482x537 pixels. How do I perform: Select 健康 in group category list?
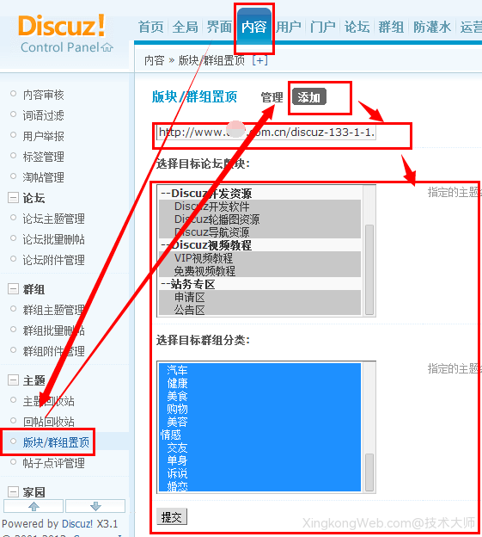259,383
